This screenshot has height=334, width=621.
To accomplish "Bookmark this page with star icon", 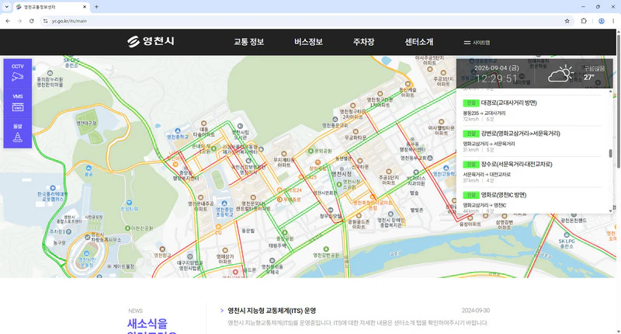I will (x=567, y=21).
